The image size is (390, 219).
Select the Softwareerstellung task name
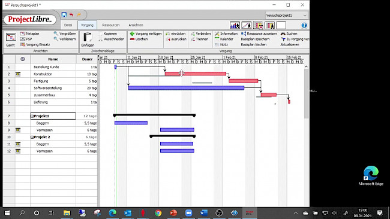48,88
